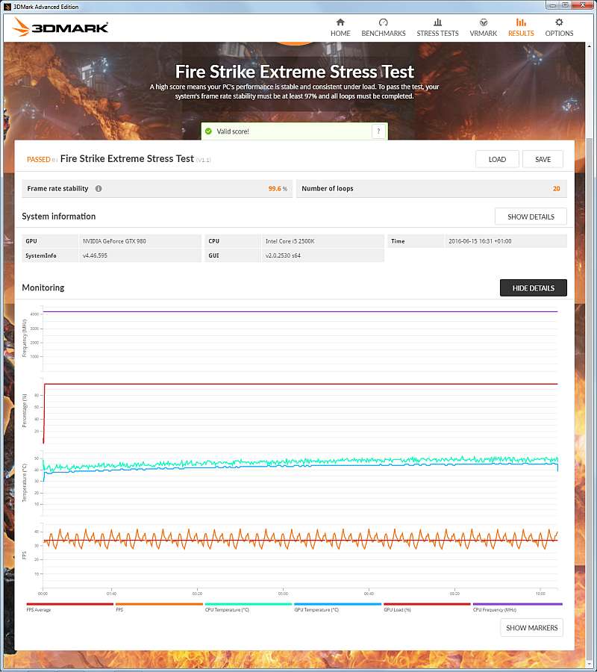
Task: Toggle the orange FPS legend swatch
Action: [159, 604]
